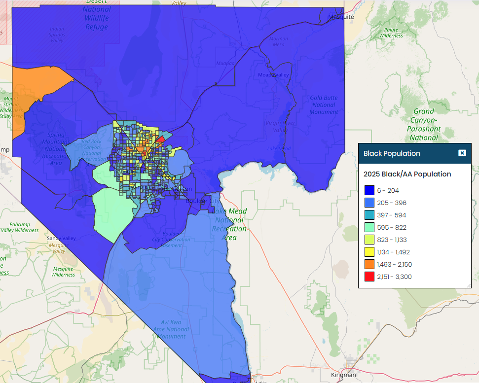Click the red census tract in Las Vegas

coord(160,140)
